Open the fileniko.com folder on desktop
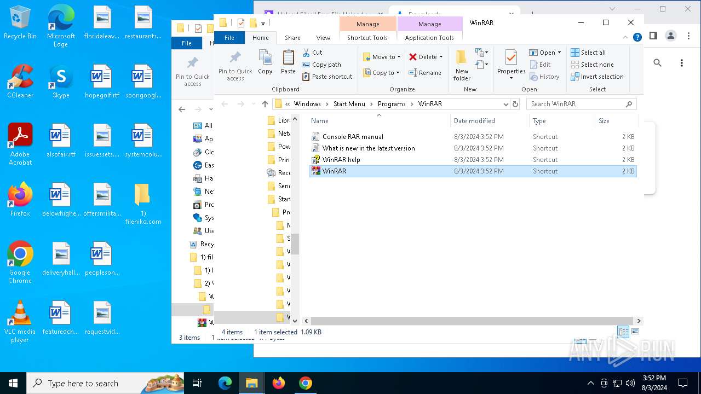Screen dimensions: 701x394 143,204
